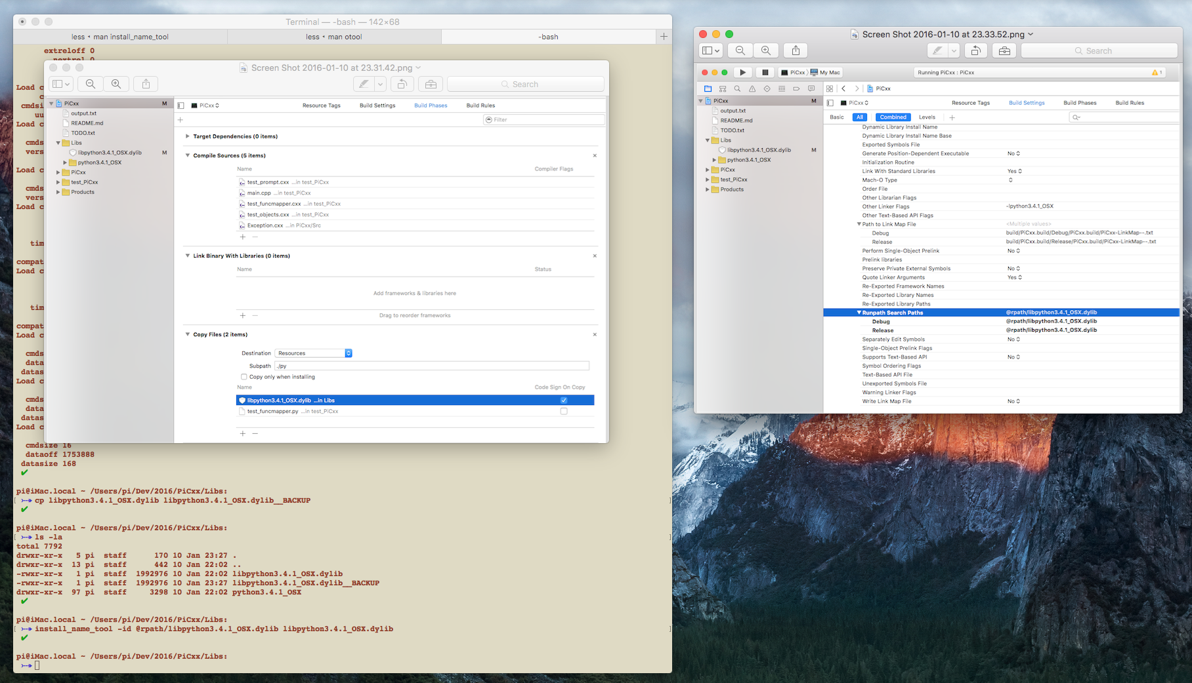Check Code Sign On Copy for test_funcmapper.py
This screenshot has height=683, width=1192.
[x=564, y=412]
